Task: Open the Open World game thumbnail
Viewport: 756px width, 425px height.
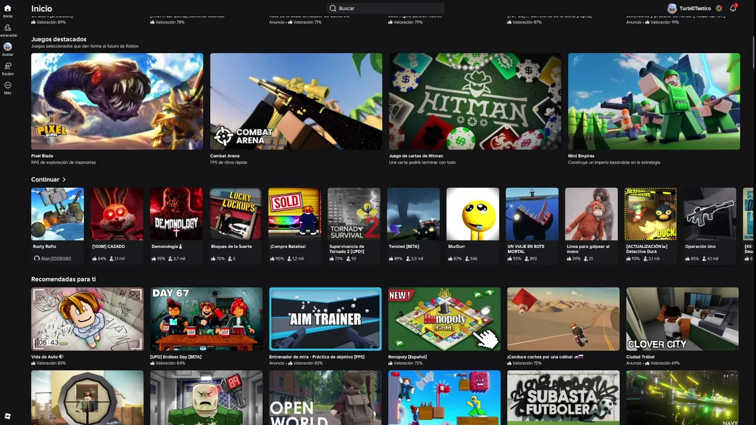Action: pos(325,397)
